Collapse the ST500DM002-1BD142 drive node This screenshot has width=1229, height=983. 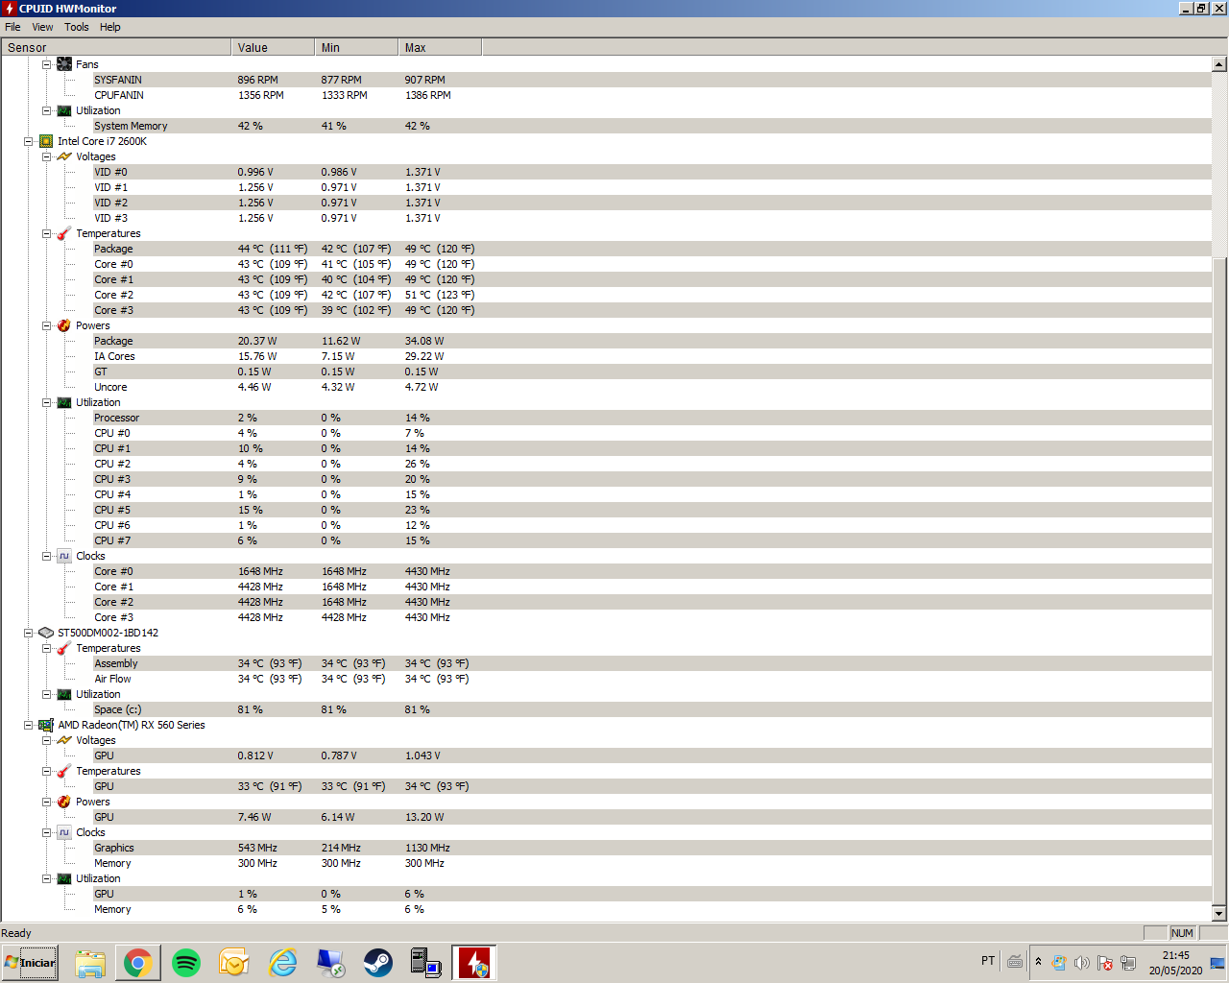pos(28,633)
